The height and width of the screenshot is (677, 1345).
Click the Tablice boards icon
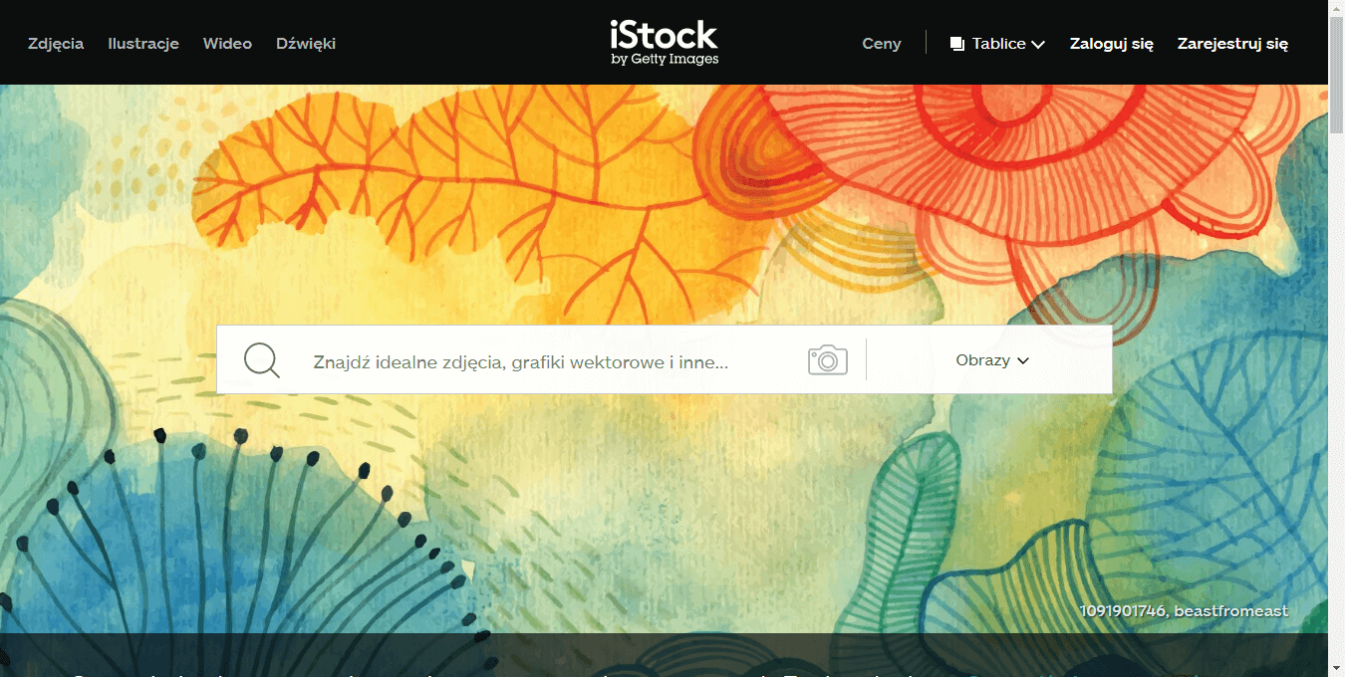pyautogui.click(x=957, y=44)
